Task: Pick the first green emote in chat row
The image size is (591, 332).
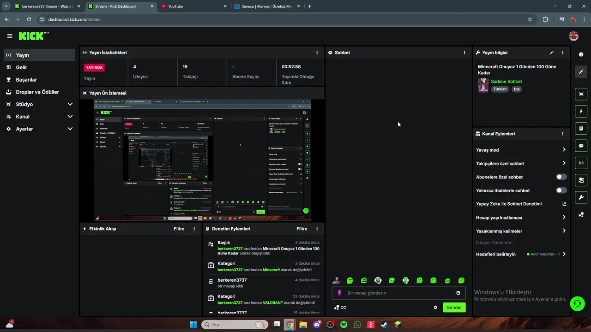Action: click(350, 280)
